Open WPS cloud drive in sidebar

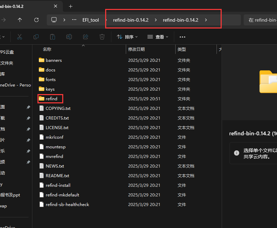[x=7, y=52]
